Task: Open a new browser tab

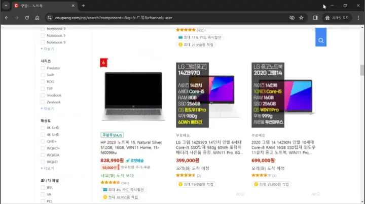Action: click(x=83, y=6)
